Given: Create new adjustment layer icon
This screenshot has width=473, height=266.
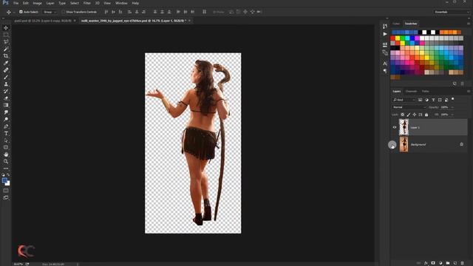Looking at the screenshot, I should 440,263.
